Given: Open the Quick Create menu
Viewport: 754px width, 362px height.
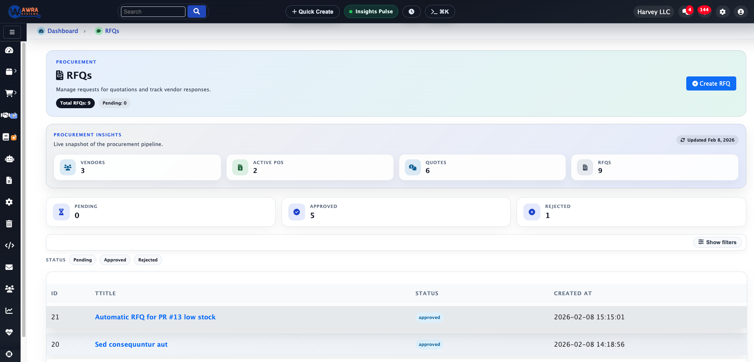Looking at the screenshot, I should (x=312, y=12).
